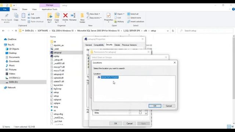The height and width of the screenshot is (132, 235).
Task: Click x86 in the address path
Action: [x=145, y=31]
